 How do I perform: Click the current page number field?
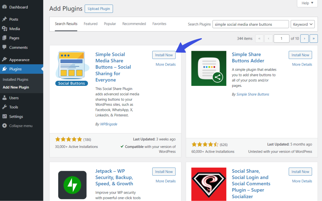(x=281, y=39)
